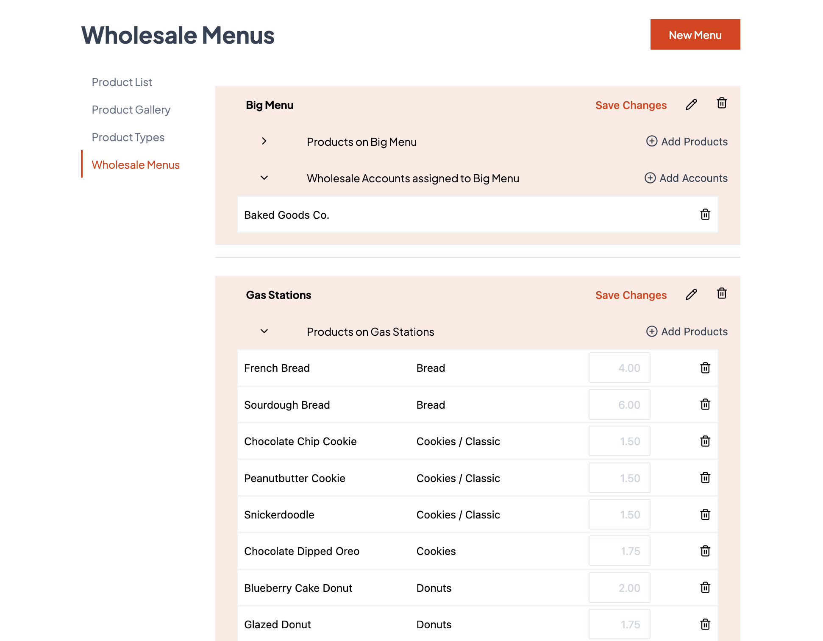Focus the Sourdough Bread price field
Viewport: 823px width, 641px height.
(619, 405)
